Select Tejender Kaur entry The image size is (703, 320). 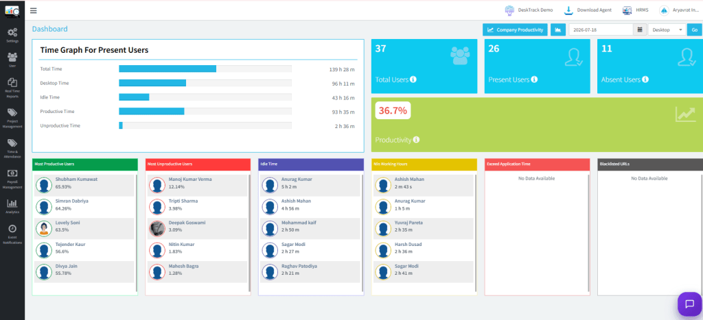click(84, 251)
